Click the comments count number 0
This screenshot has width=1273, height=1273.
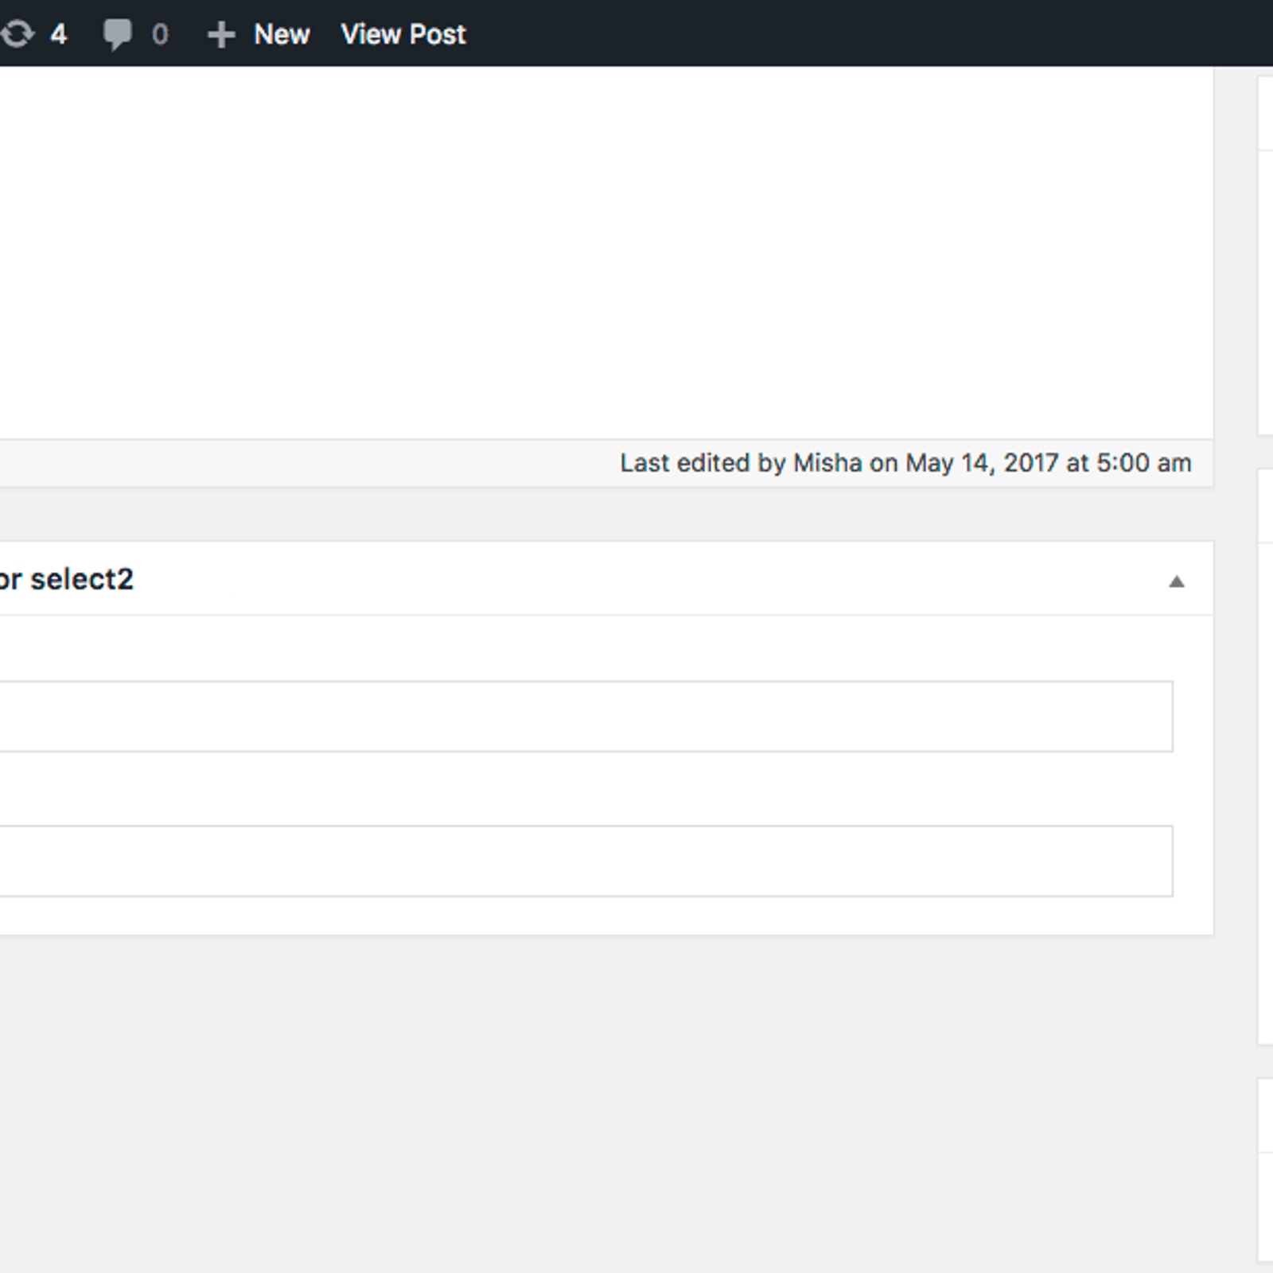pyautogui.click(x=160, y=34)
